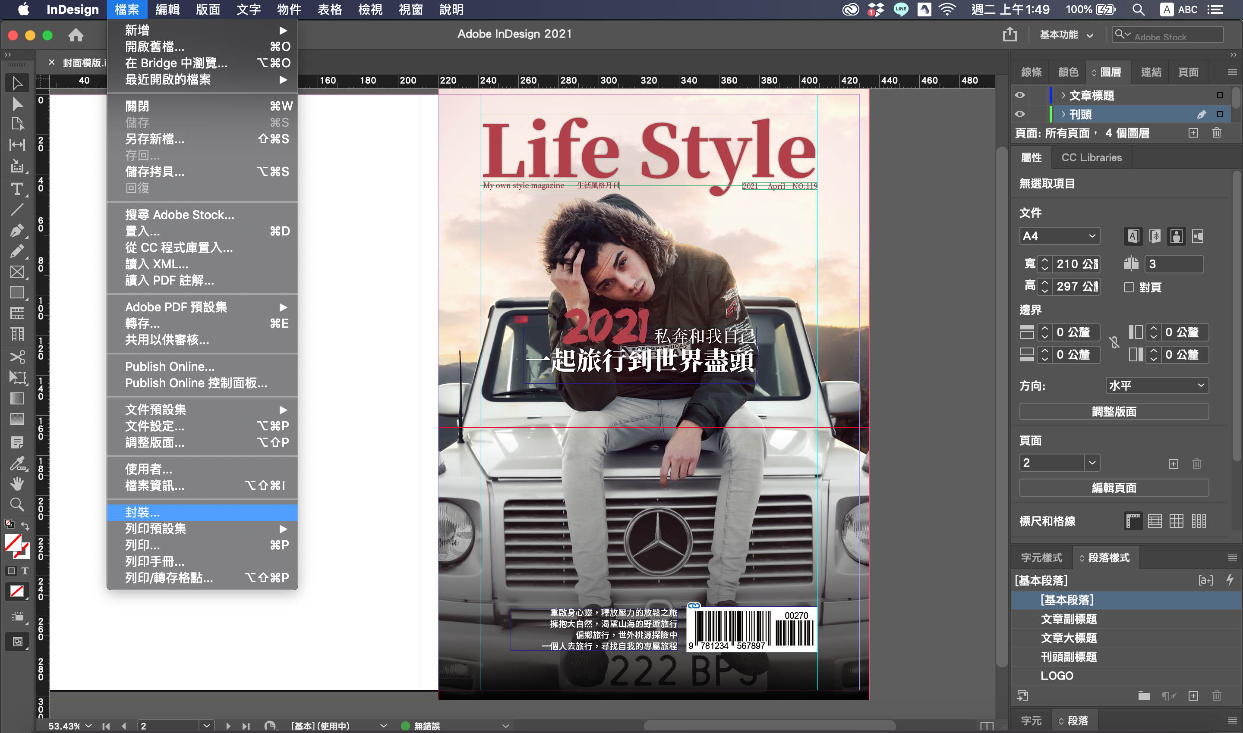The width and height of the screenshot is (1243, 733).
Task: Click the 編輯頁面 button
Action: point(1114,488)
